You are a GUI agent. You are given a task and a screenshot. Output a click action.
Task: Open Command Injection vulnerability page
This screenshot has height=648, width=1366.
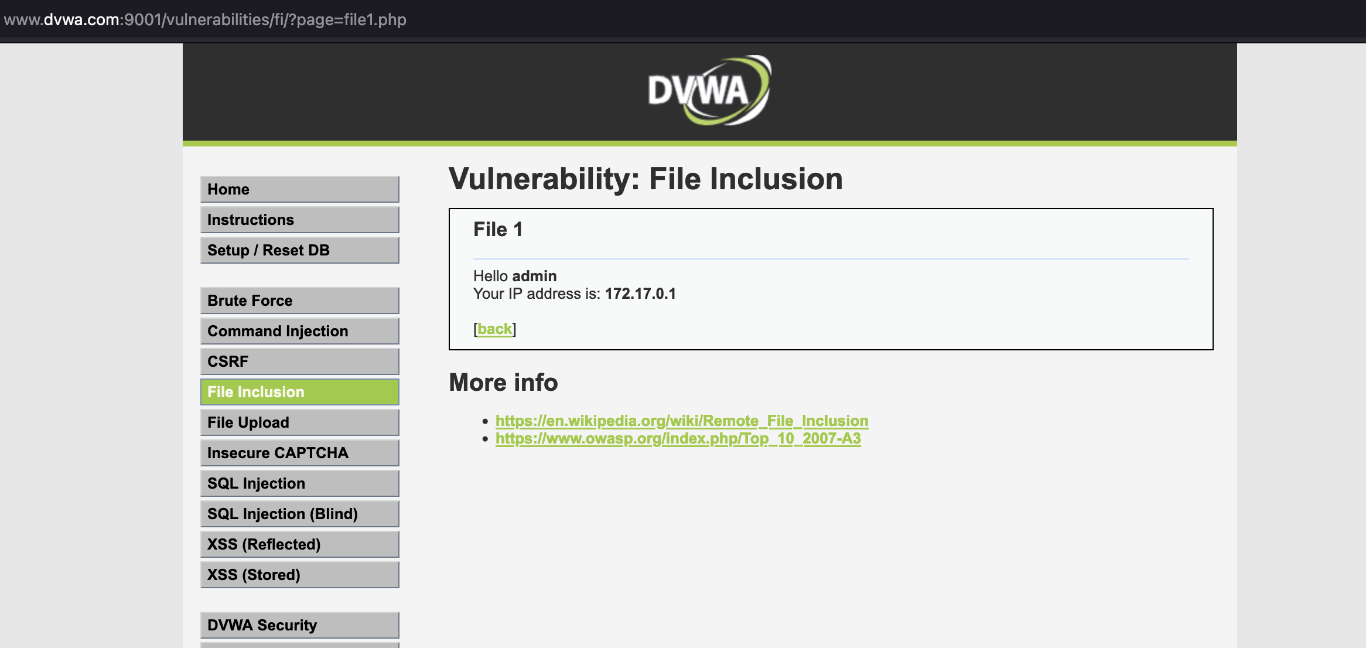point(299,331)
